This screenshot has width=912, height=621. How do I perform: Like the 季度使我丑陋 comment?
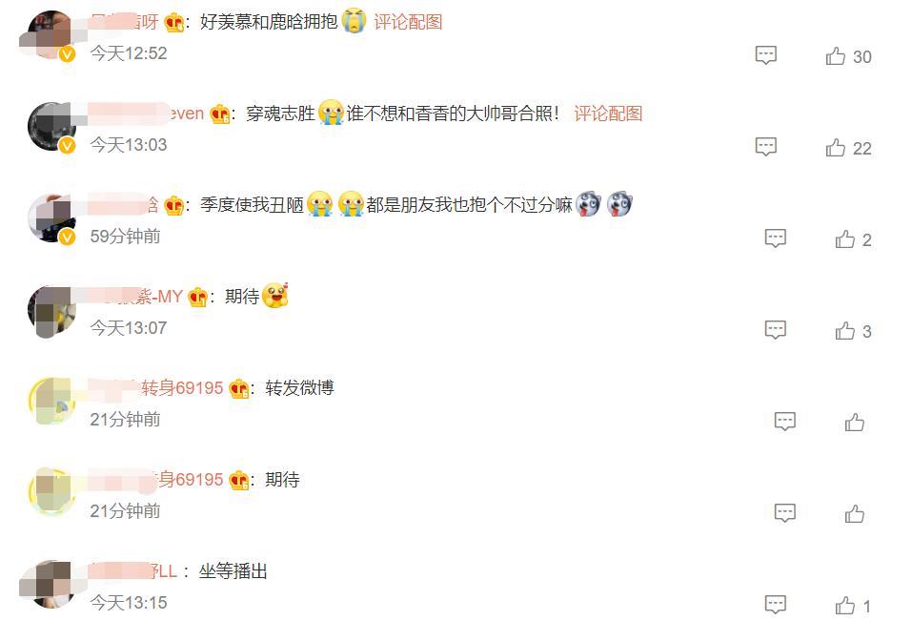coord(853,239)
